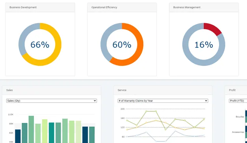Click the 160 axis label in Service chart
The height and width of the screenshot is (143, 247).
click(x=123, y=118)
